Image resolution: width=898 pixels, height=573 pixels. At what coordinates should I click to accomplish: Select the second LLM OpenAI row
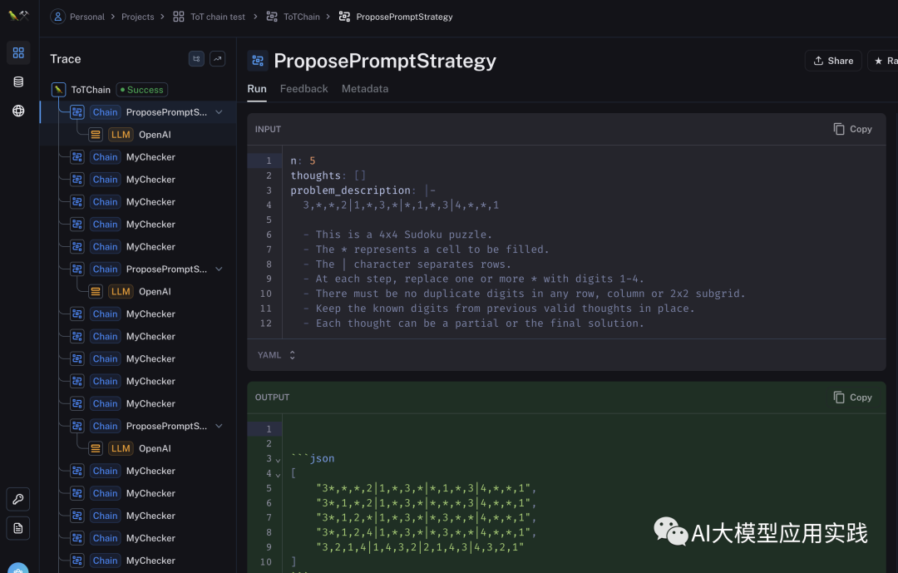click(138, 291)
